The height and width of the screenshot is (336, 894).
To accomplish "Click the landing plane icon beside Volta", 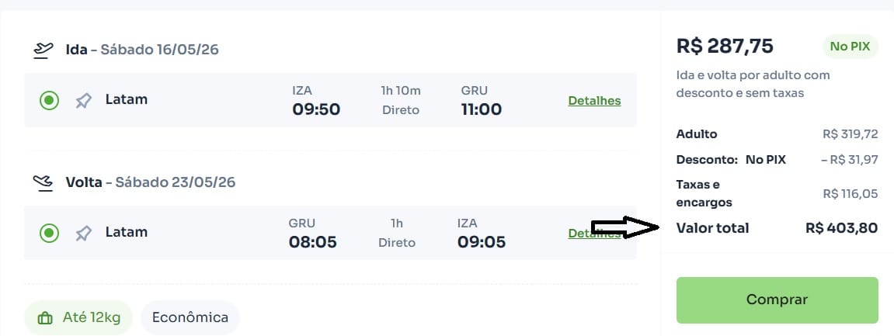I will [43, 182].
